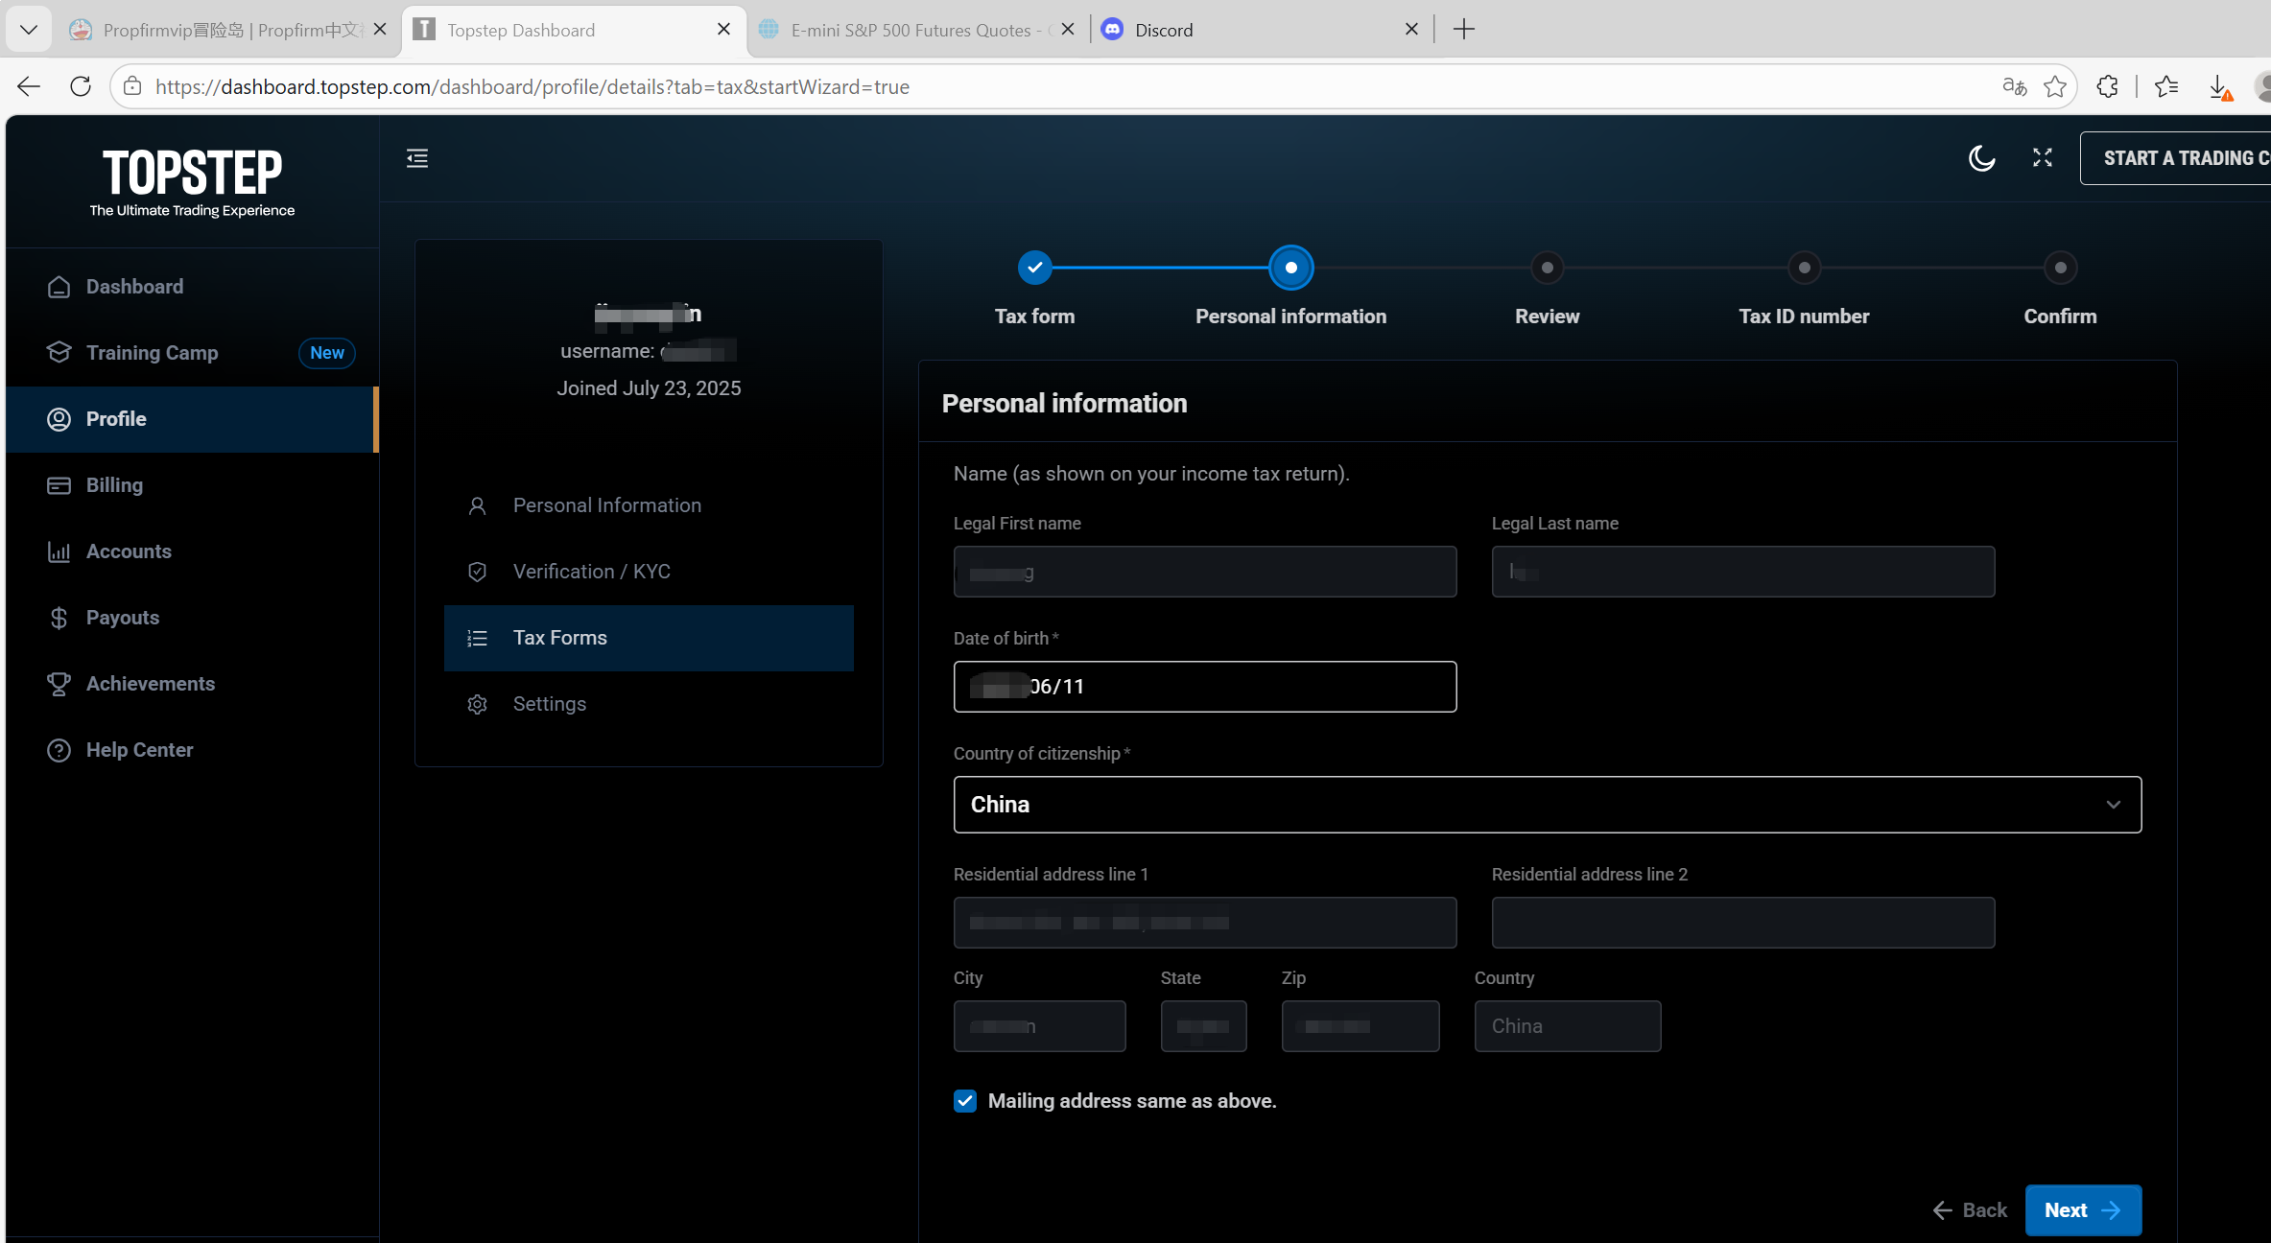2271x1243 pixels.
Task: Open the translate page icon
Action: coord(2015,86)
